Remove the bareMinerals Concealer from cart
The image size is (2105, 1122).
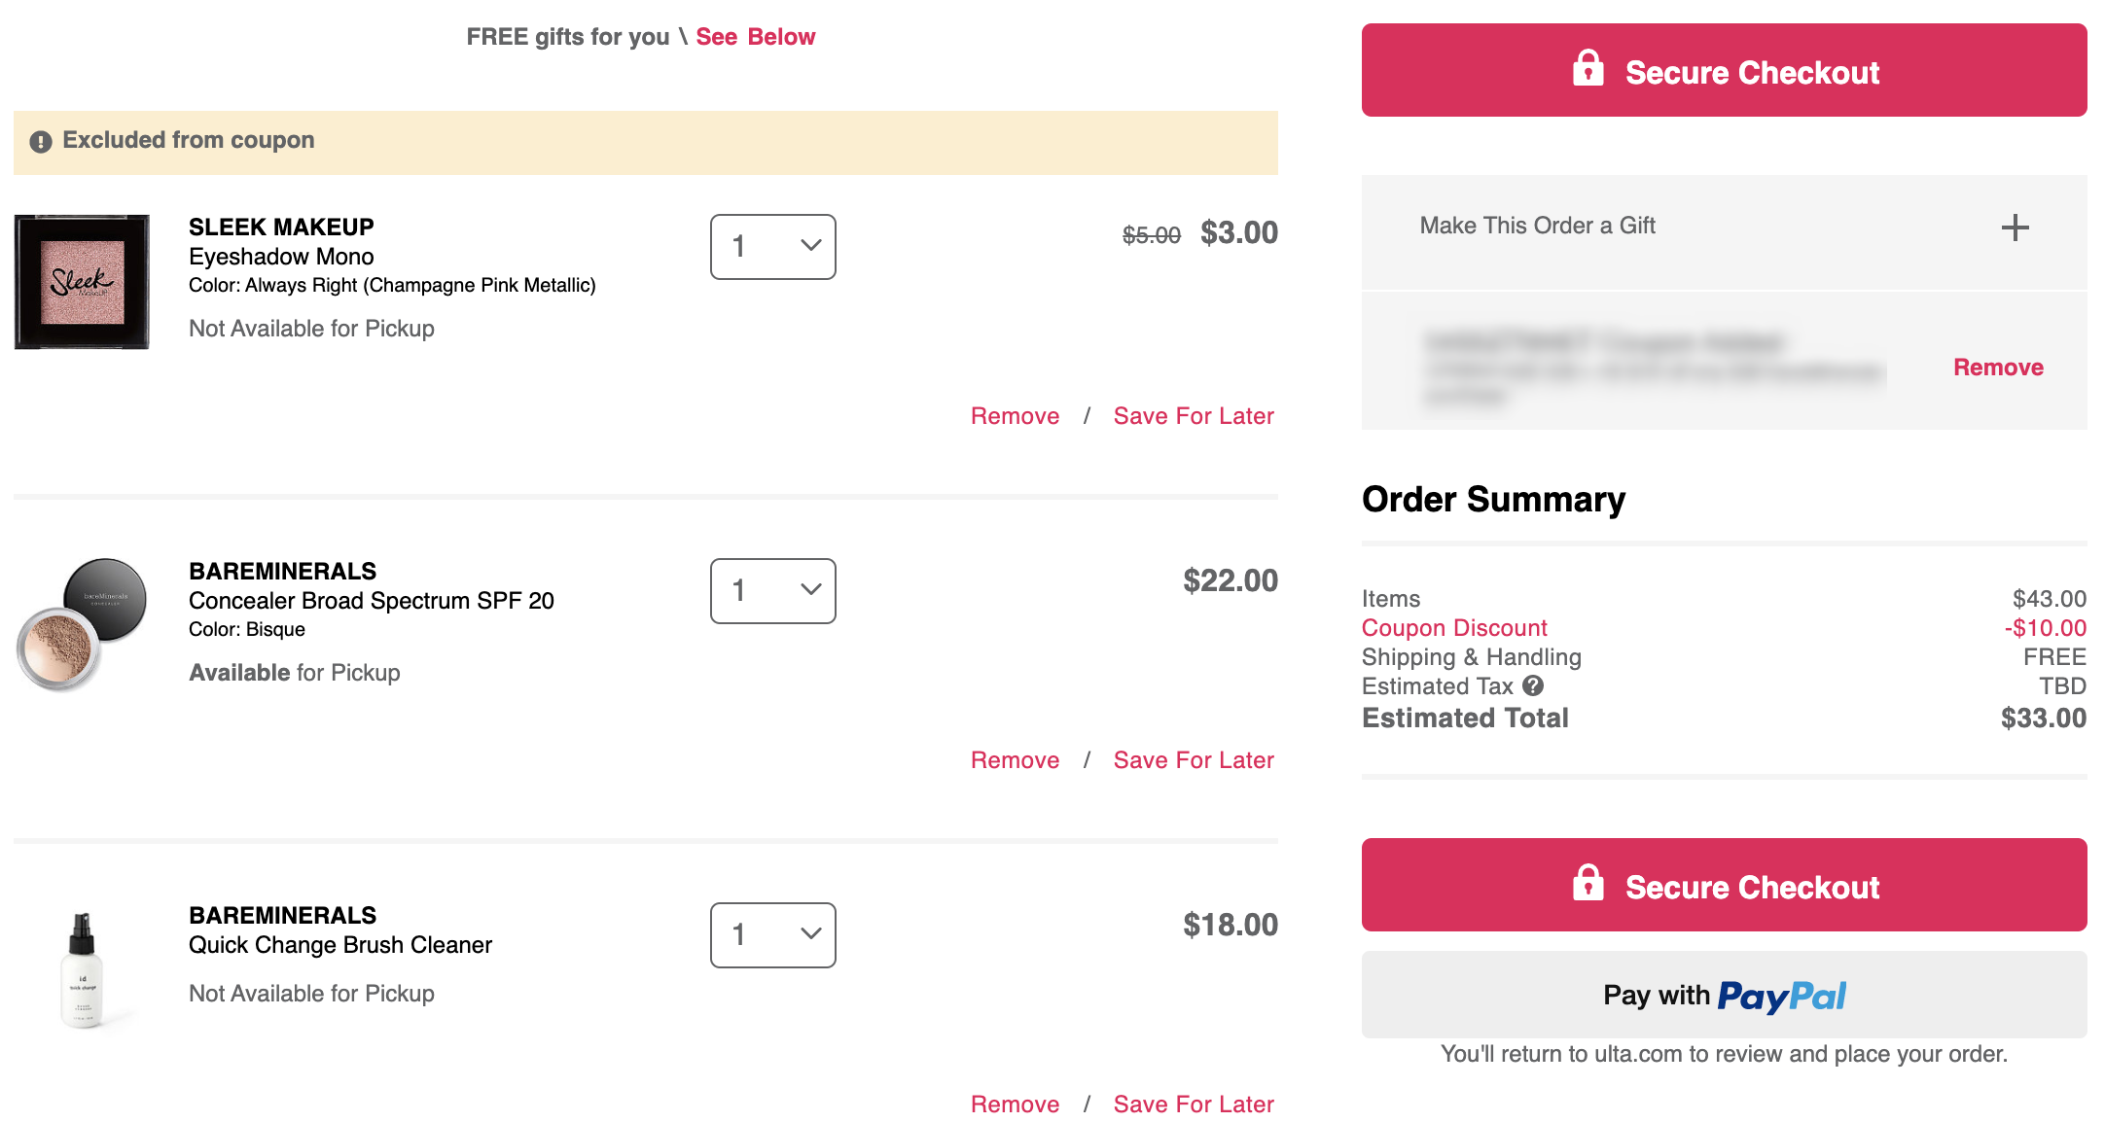tap(1015, 760)
